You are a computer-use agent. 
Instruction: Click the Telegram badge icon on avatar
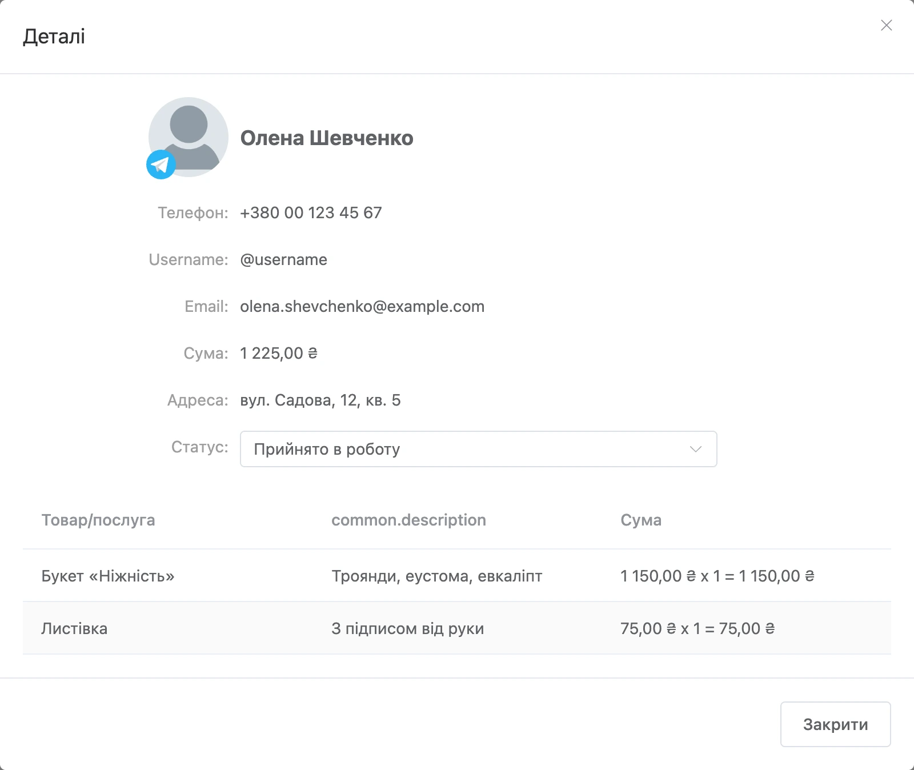tap(161, 165)
